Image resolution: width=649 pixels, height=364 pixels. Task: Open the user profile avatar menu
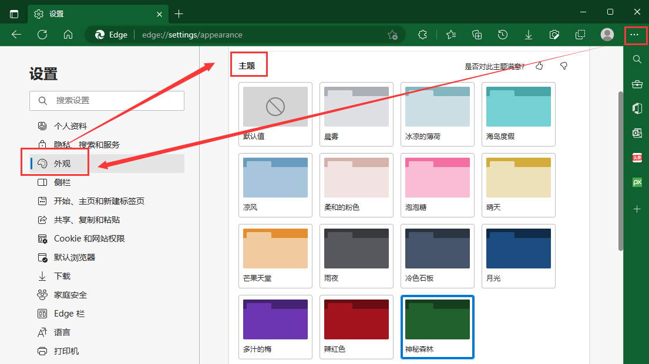pos(607,35)
